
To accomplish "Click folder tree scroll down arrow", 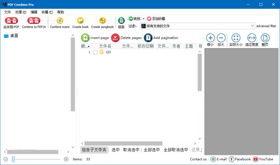I will pyautogui.click(x=73, y=147).
